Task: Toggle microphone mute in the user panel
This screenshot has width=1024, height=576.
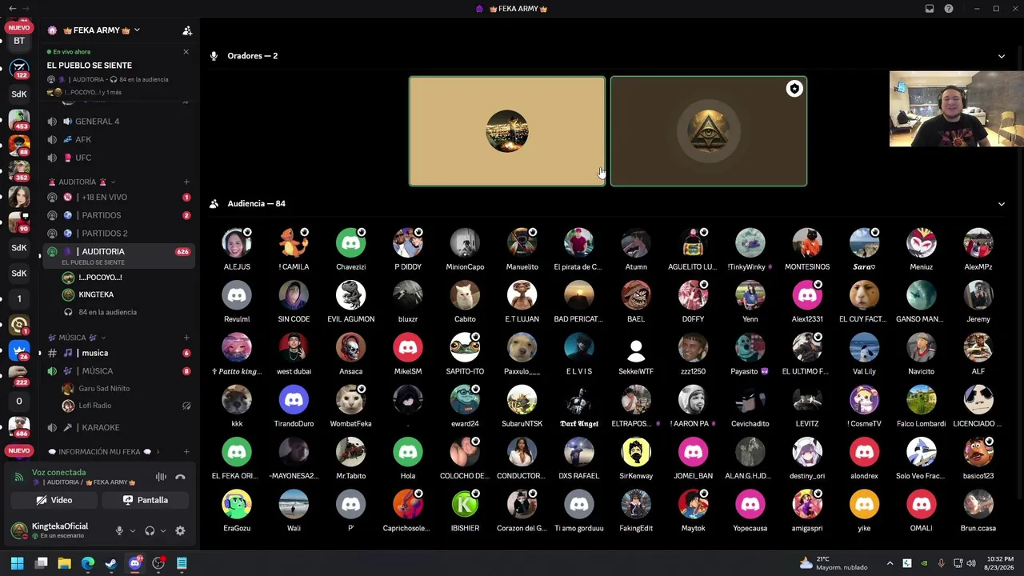Action: click(119, 530)
